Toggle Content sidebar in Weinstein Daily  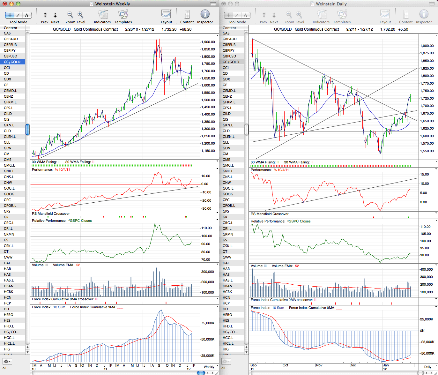click(406, 15)
